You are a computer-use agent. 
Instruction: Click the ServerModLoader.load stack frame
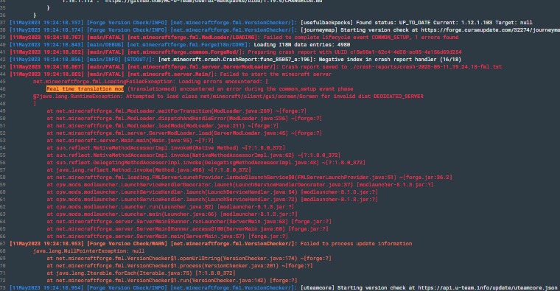pos(184,133)
